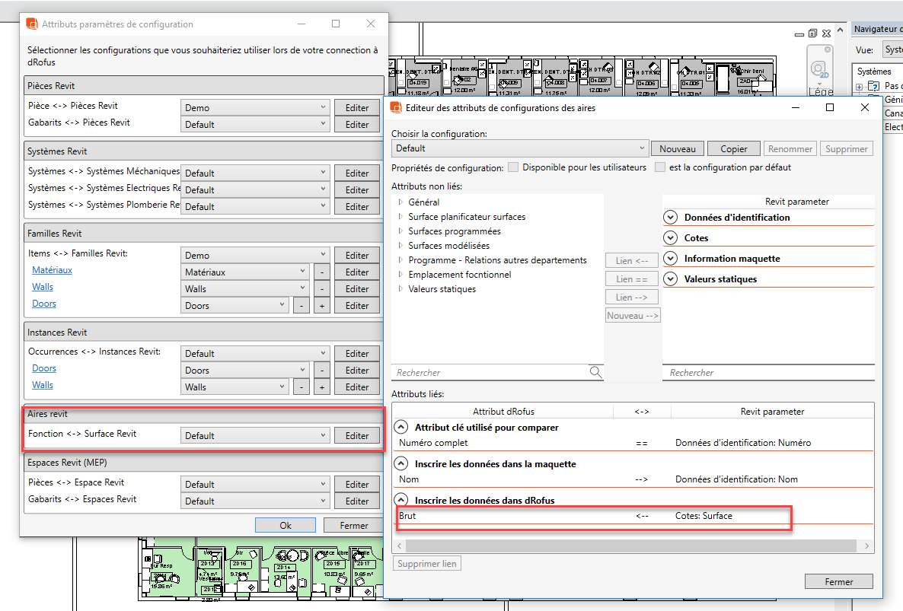The height and width of the screenshot is (611, 903).
Task: Collapse the Données d'identification group
Action: click(670, 218)
